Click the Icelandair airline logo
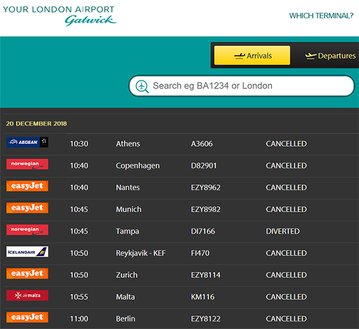 click(27, 252)
